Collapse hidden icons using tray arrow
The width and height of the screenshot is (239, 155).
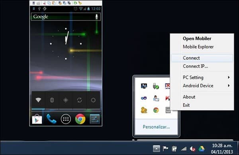tap(157, 149)
